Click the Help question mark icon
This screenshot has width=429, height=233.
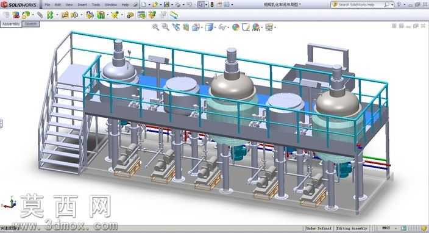399,5
